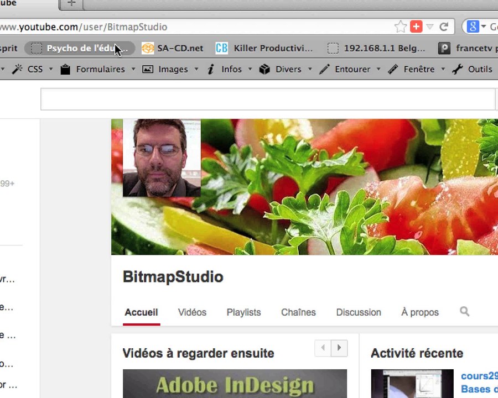Click next arrow in Vidéos à regarder ensuite

(x=339, y=348)
